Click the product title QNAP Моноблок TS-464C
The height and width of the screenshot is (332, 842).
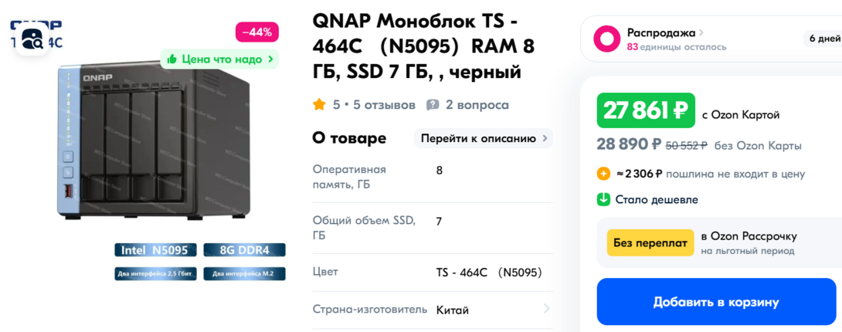click(x=423, y=46)
